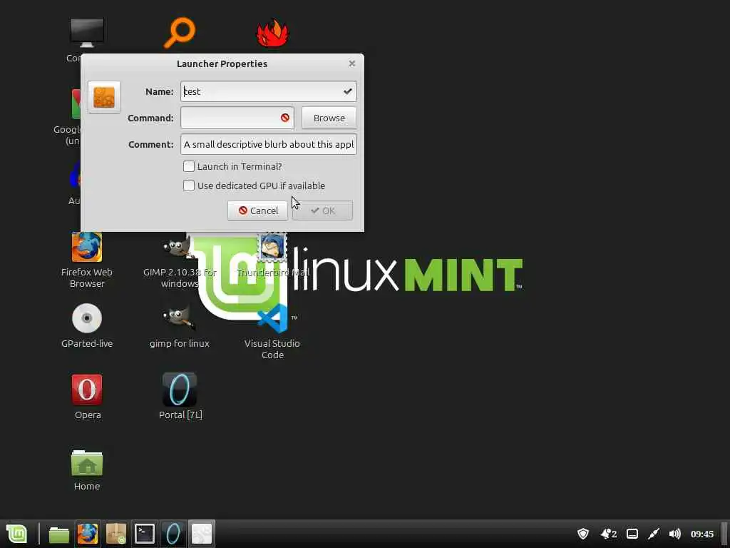Focus the Name field containing 'test'
730x548 pixels.
tap(269, 91)
